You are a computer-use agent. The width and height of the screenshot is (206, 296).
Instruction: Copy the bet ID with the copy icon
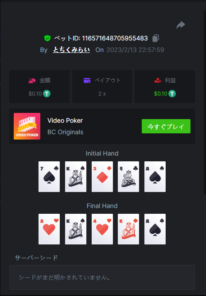tap(155, 38)
